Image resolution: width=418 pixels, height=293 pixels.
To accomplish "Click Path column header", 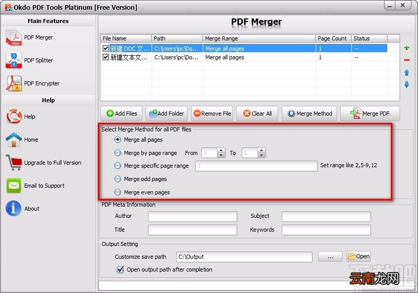I will [177, 38].
